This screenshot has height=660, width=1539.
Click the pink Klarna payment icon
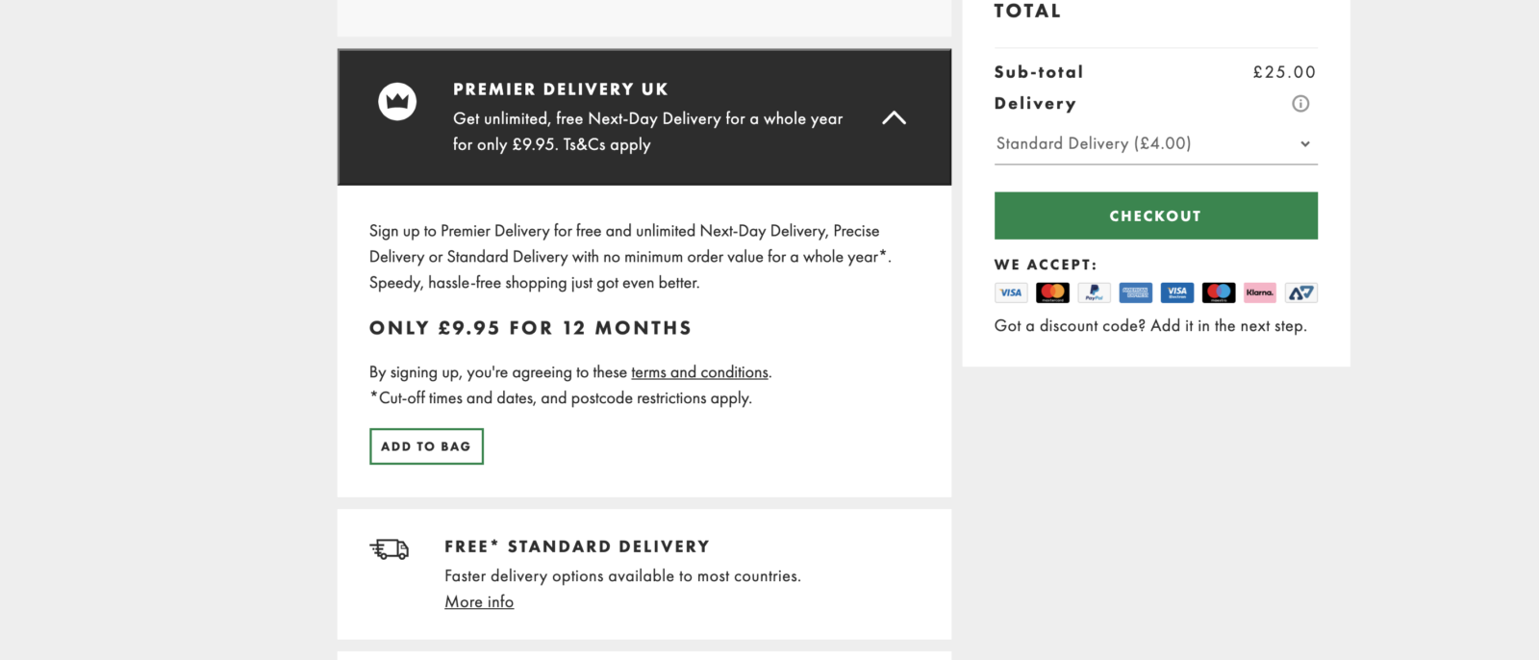click(1259, 292)
